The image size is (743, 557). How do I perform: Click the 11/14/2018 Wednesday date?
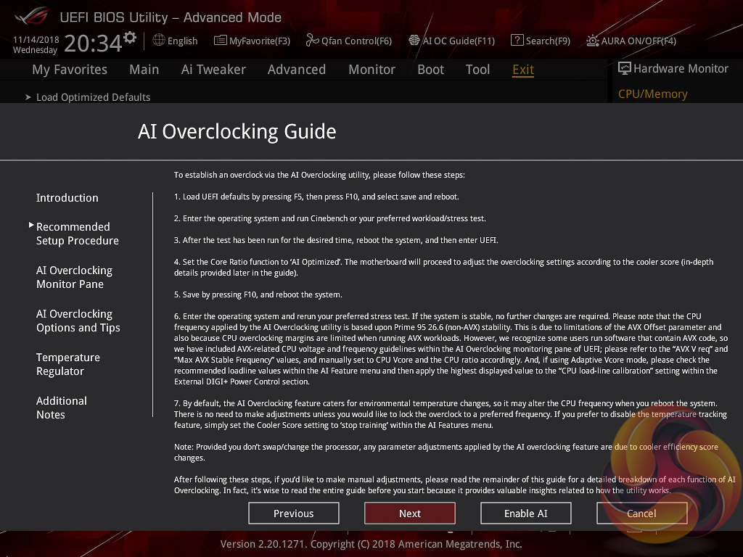click(36, 45)
